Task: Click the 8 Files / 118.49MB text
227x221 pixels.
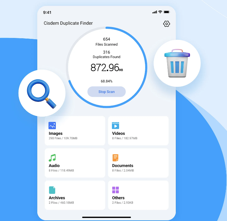Action: click(x=61, y=170)
